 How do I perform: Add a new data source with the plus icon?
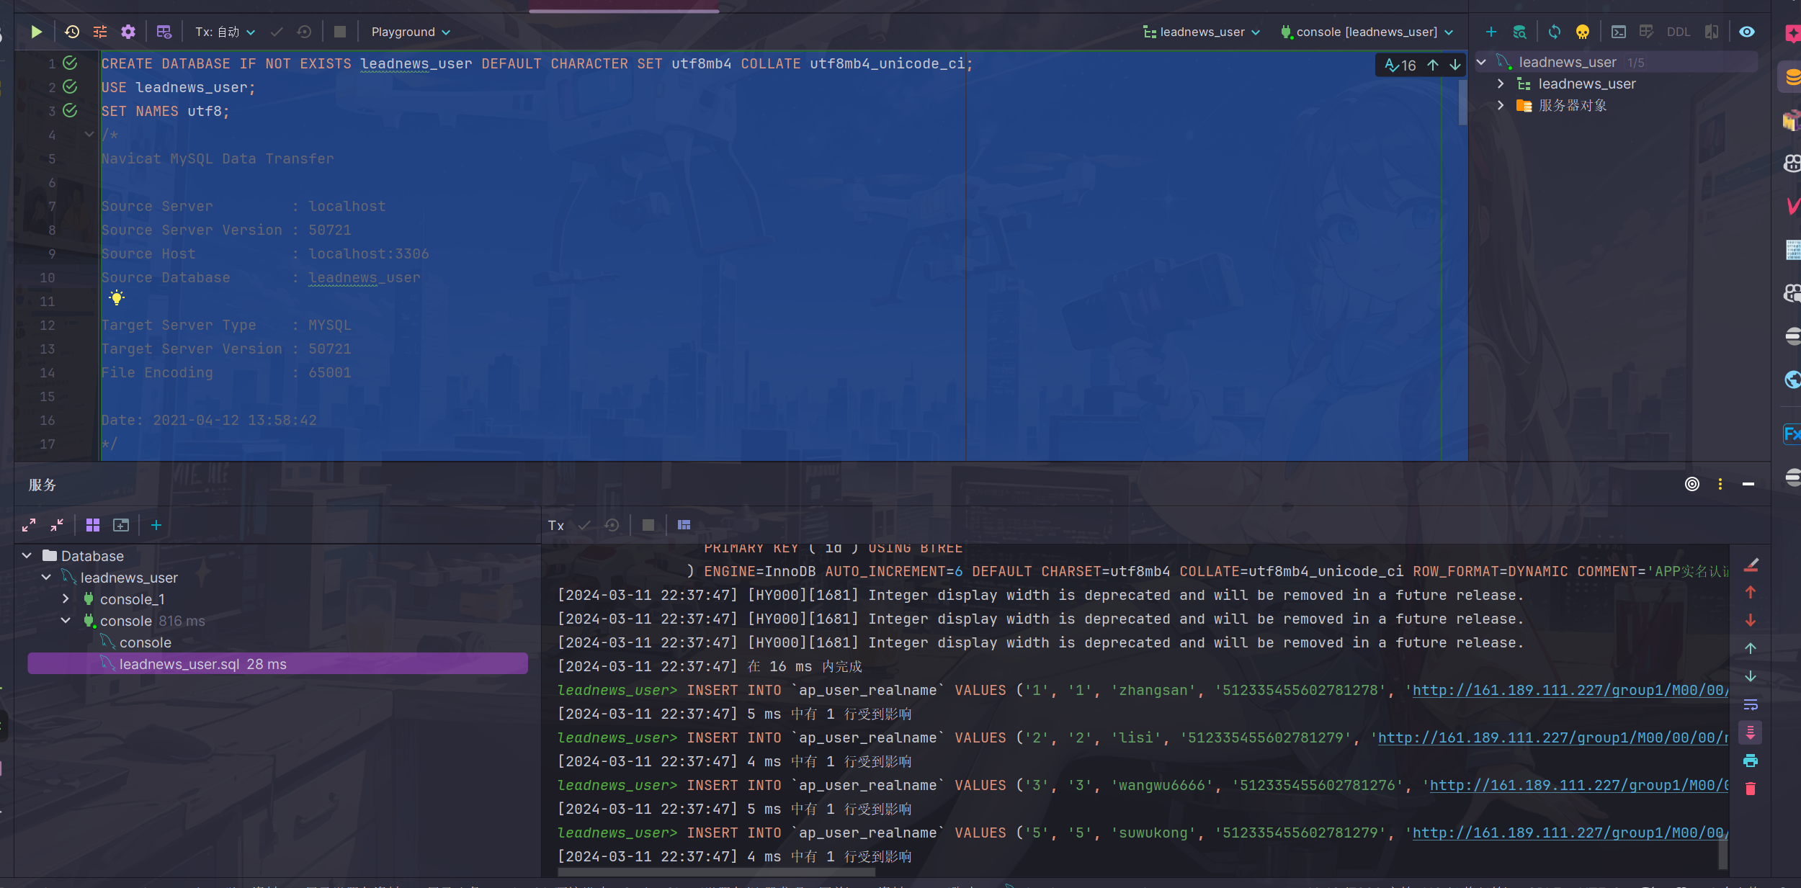pos(1491,32)
